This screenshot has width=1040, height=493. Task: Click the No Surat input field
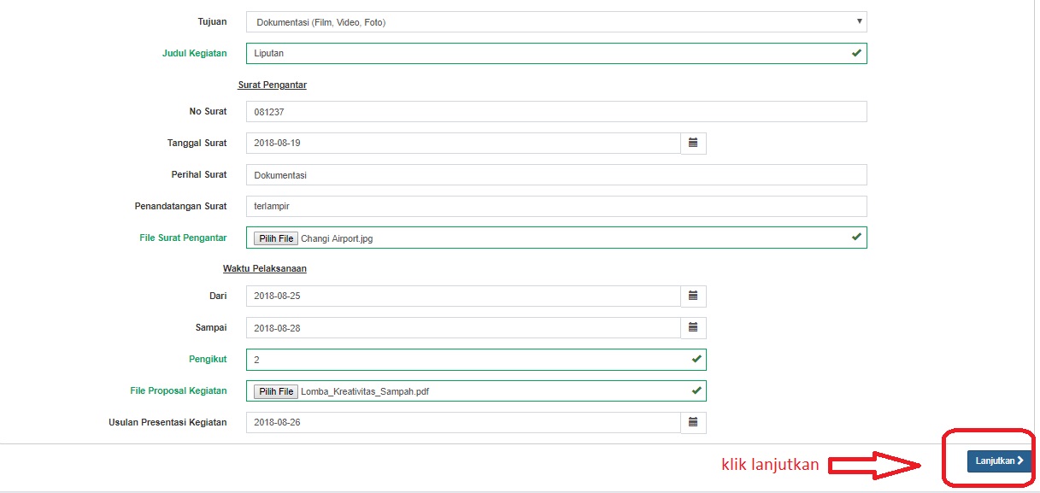[555, 111]
